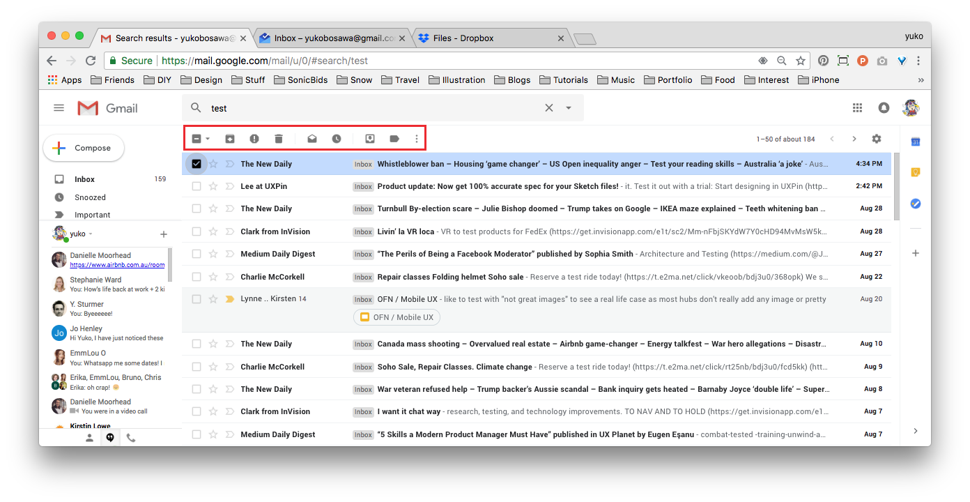Uncheck The New Daily Whistleblower email
This screenshot has height=502, width=970.
[x=197, y=164]
